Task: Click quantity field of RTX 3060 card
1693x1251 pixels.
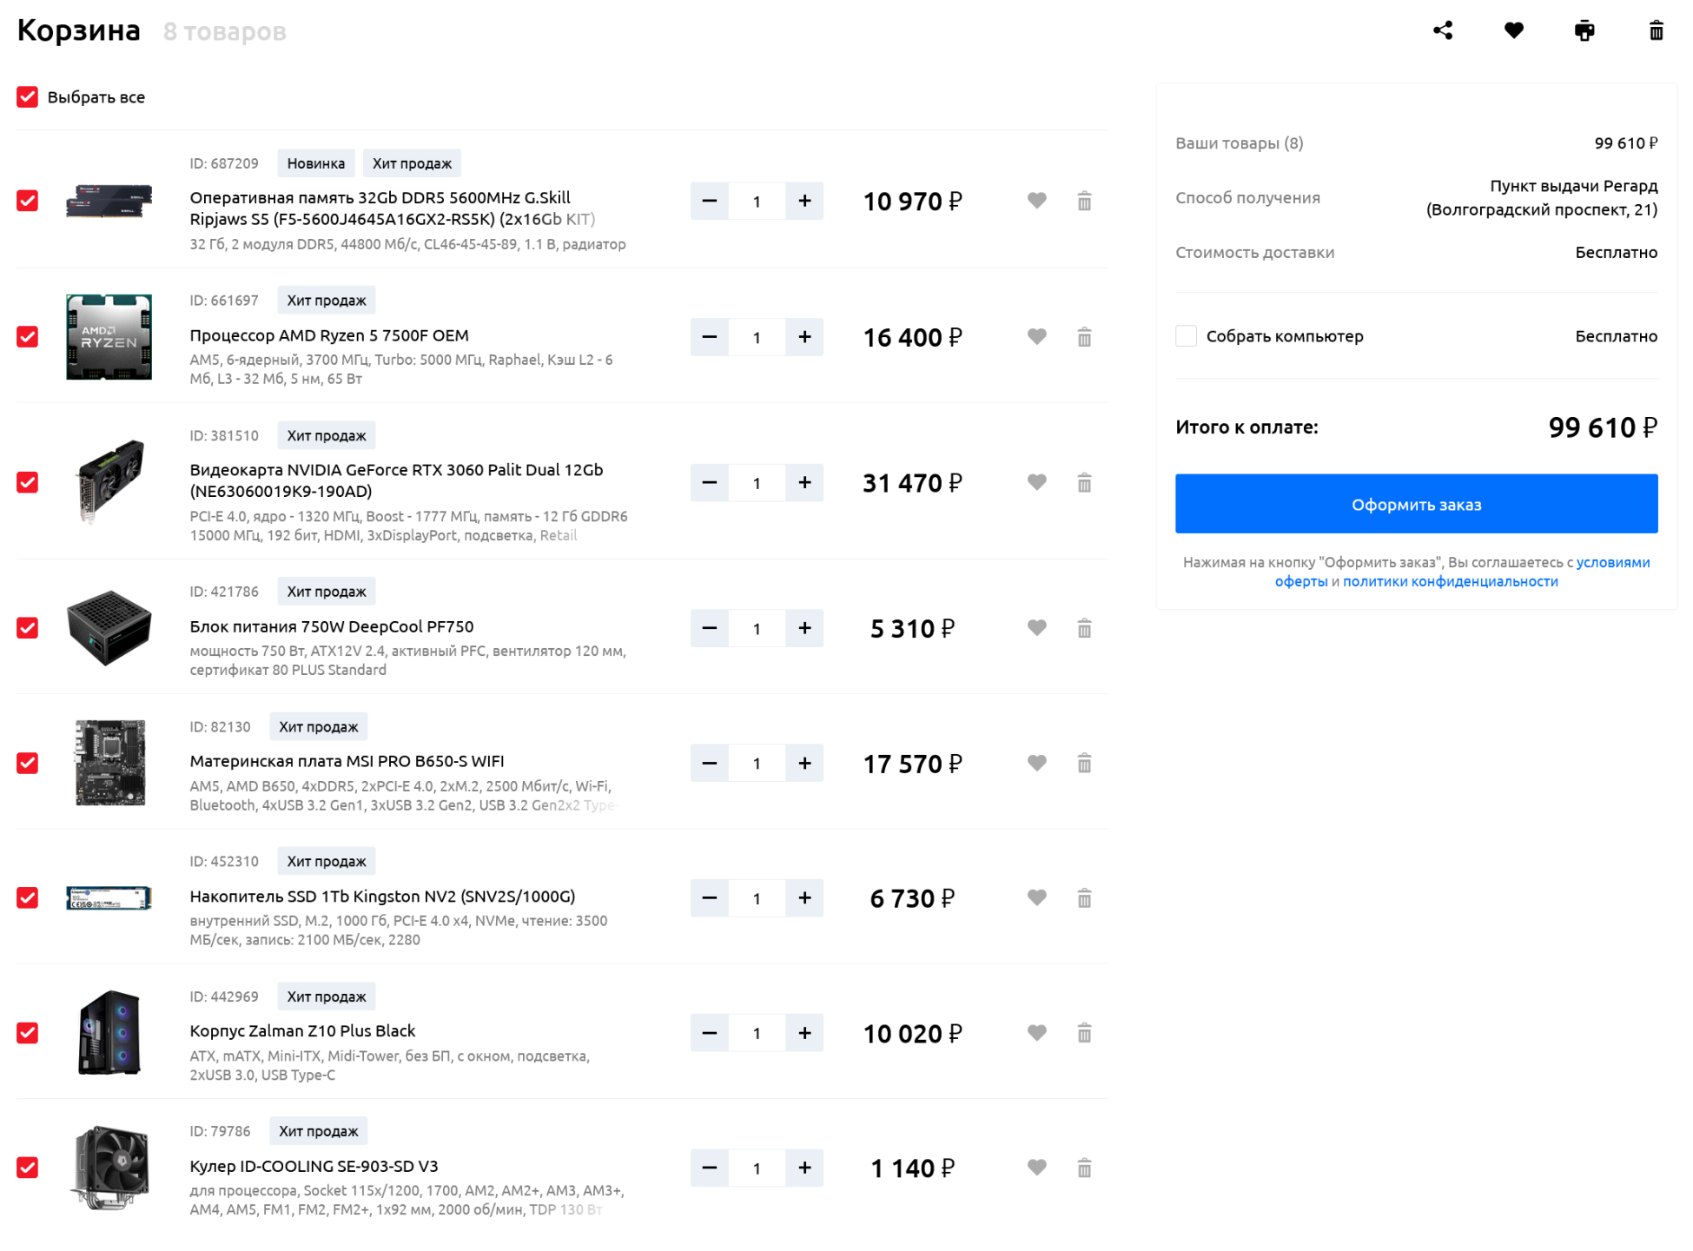Action: pyautogui.click(x=757, y=483)
